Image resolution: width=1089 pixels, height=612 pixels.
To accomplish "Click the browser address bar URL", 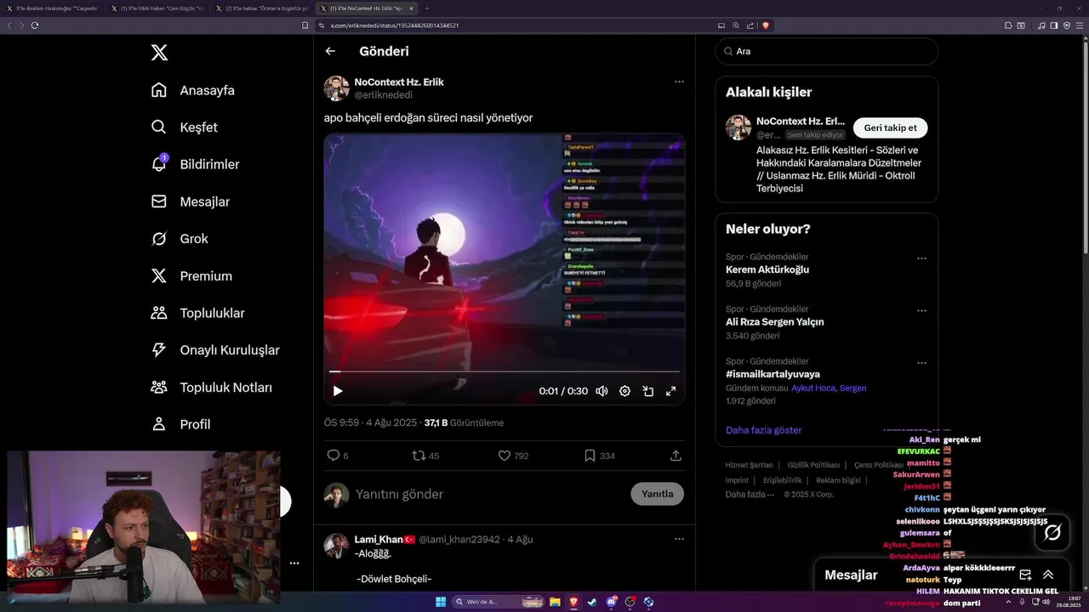I will [395, 25].
